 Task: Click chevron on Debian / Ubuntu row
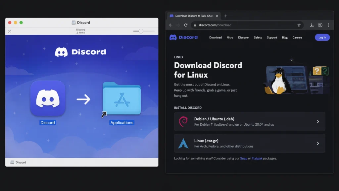[x=318, y=121]
